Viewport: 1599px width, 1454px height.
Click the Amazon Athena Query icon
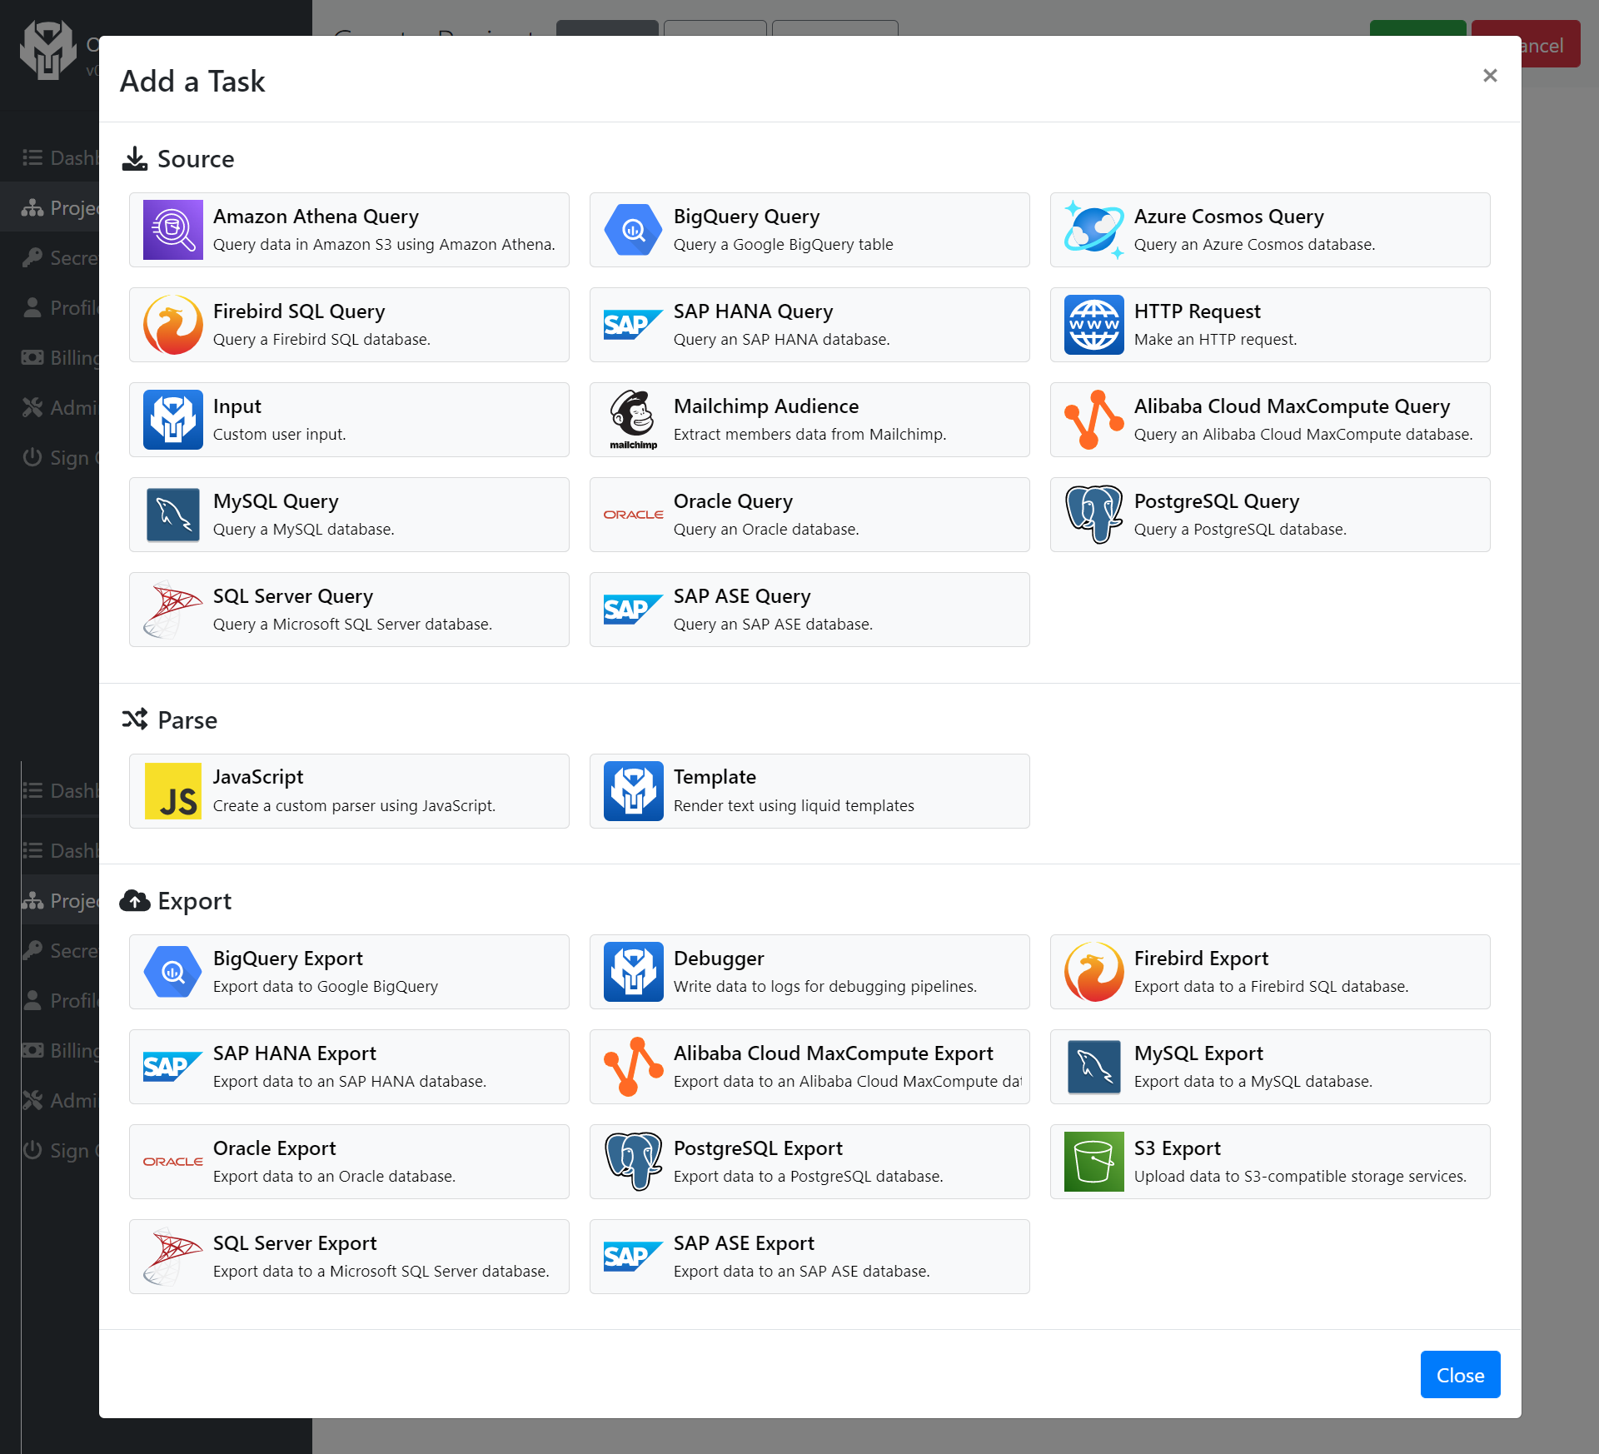(x=172, y=230)
